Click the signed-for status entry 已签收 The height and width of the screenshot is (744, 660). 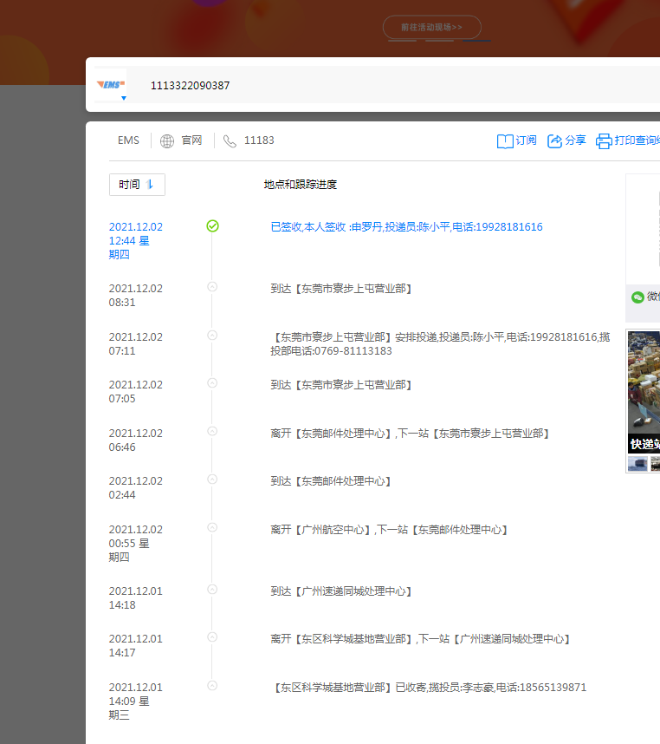(x=406, y=227)
